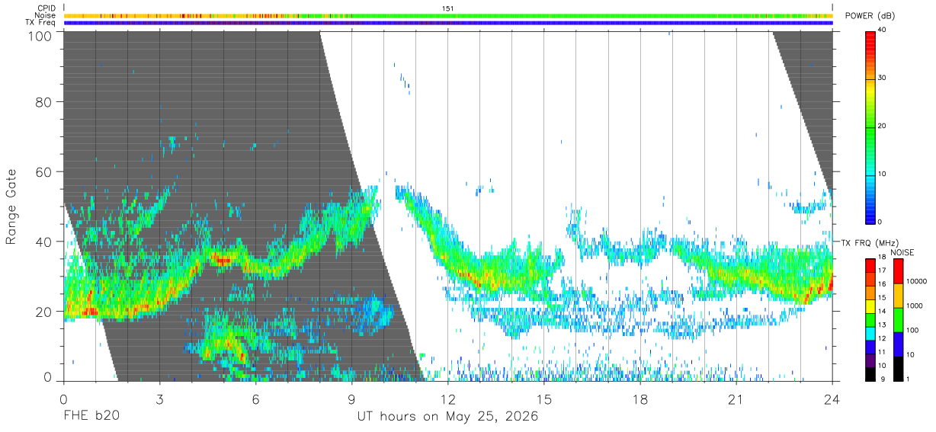Click the 17 tick on TX FRQ scale
The image size is (936, 432).
[883, 270]
